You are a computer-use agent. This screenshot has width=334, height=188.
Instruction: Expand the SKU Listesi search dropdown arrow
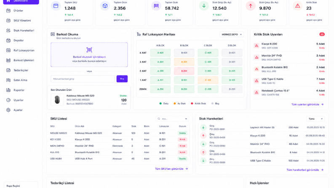click(186, 119)
